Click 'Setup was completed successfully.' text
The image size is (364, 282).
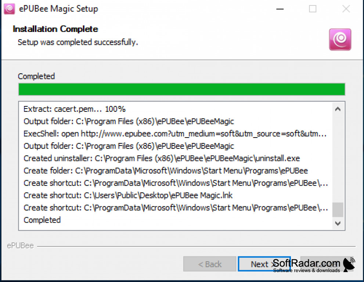pyautogui.click(x=78, y=42)
